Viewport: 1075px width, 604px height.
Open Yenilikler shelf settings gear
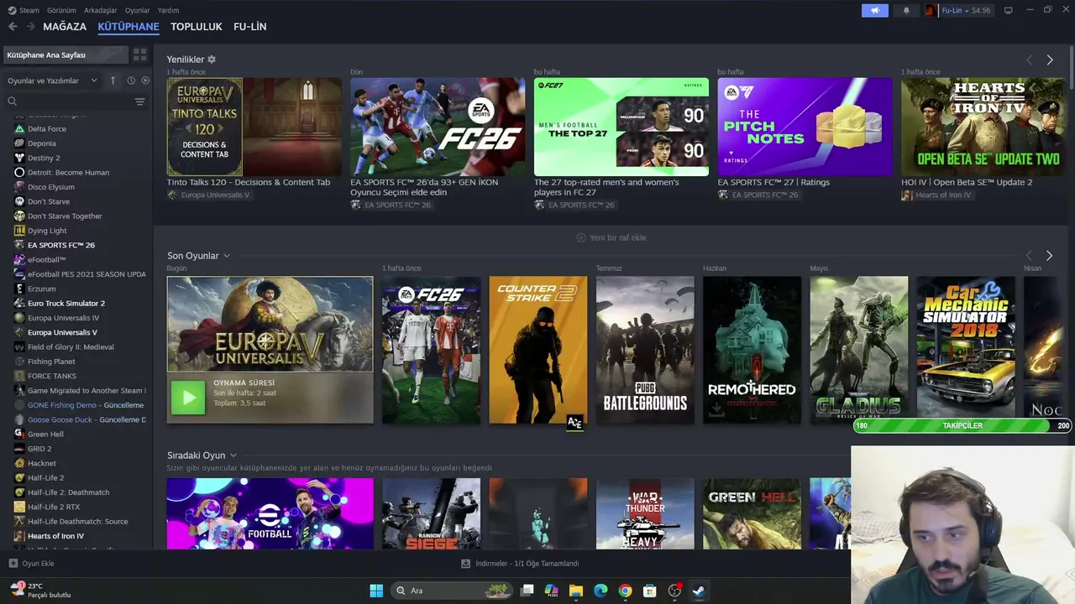(212, 60)
